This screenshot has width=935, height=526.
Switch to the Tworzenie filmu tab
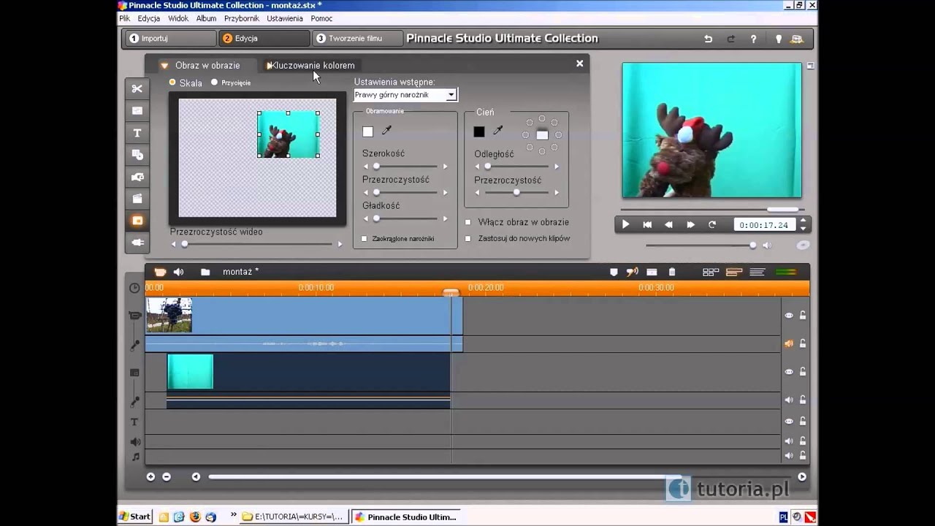pos(358,39)
